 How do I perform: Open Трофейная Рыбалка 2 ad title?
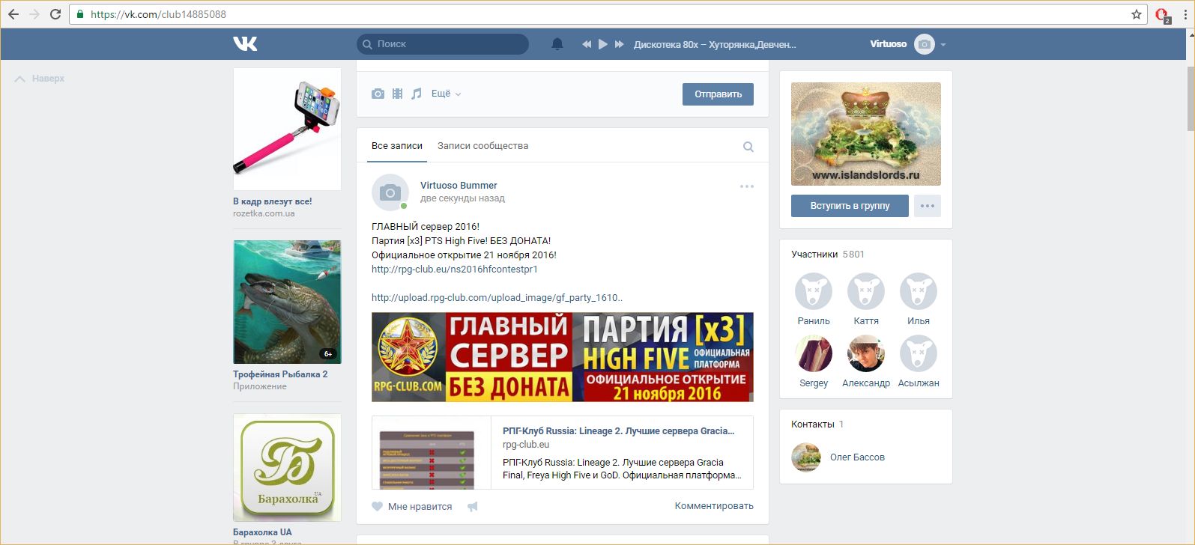click(280, 374)
